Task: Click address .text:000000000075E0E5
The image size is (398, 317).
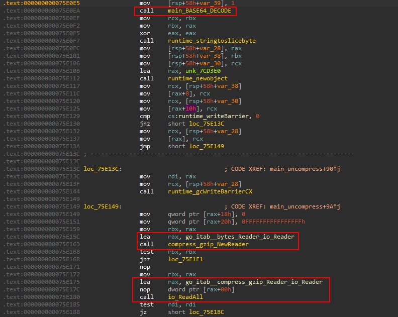Action: 41,4
